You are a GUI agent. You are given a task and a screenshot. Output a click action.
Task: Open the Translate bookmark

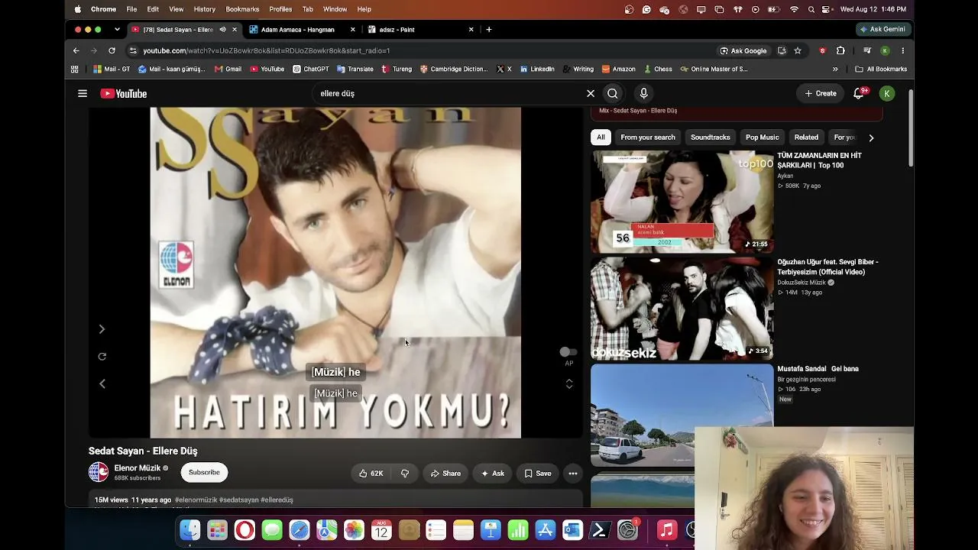click(x=355, y=69)
